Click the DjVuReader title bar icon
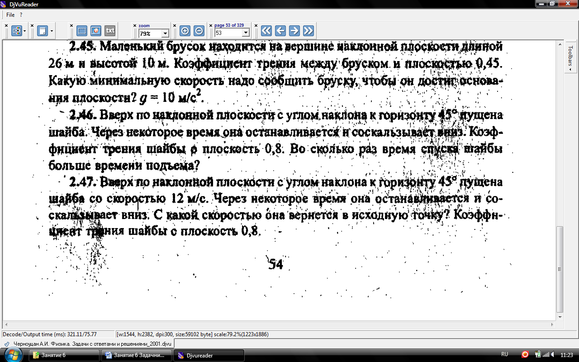579x362 pixels. tap(4, 4)
